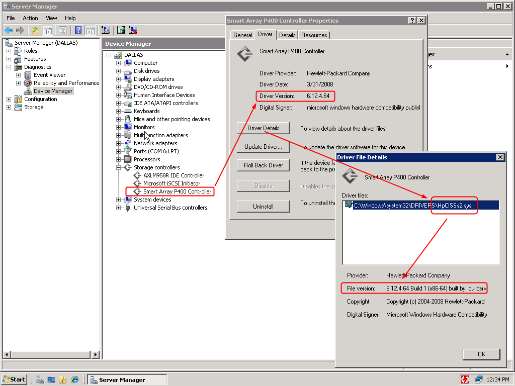Click the Uninstall device toolbar icon

[133, 31]
